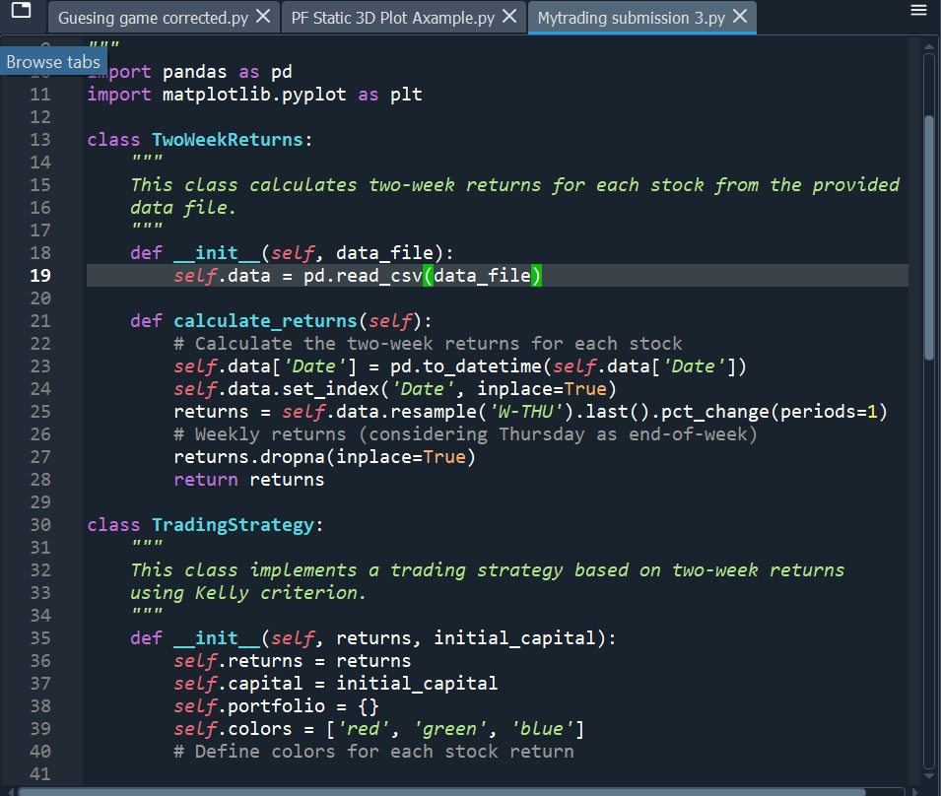Click pd.read_csv on line 19
The height and width of the screenshot is (796, 941).
click(363, 275)
